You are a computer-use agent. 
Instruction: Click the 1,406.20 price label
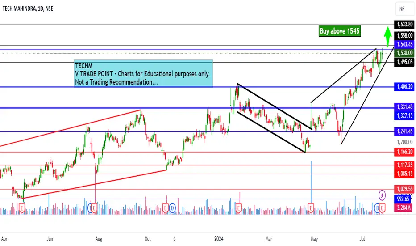click(x=404, y=87)
